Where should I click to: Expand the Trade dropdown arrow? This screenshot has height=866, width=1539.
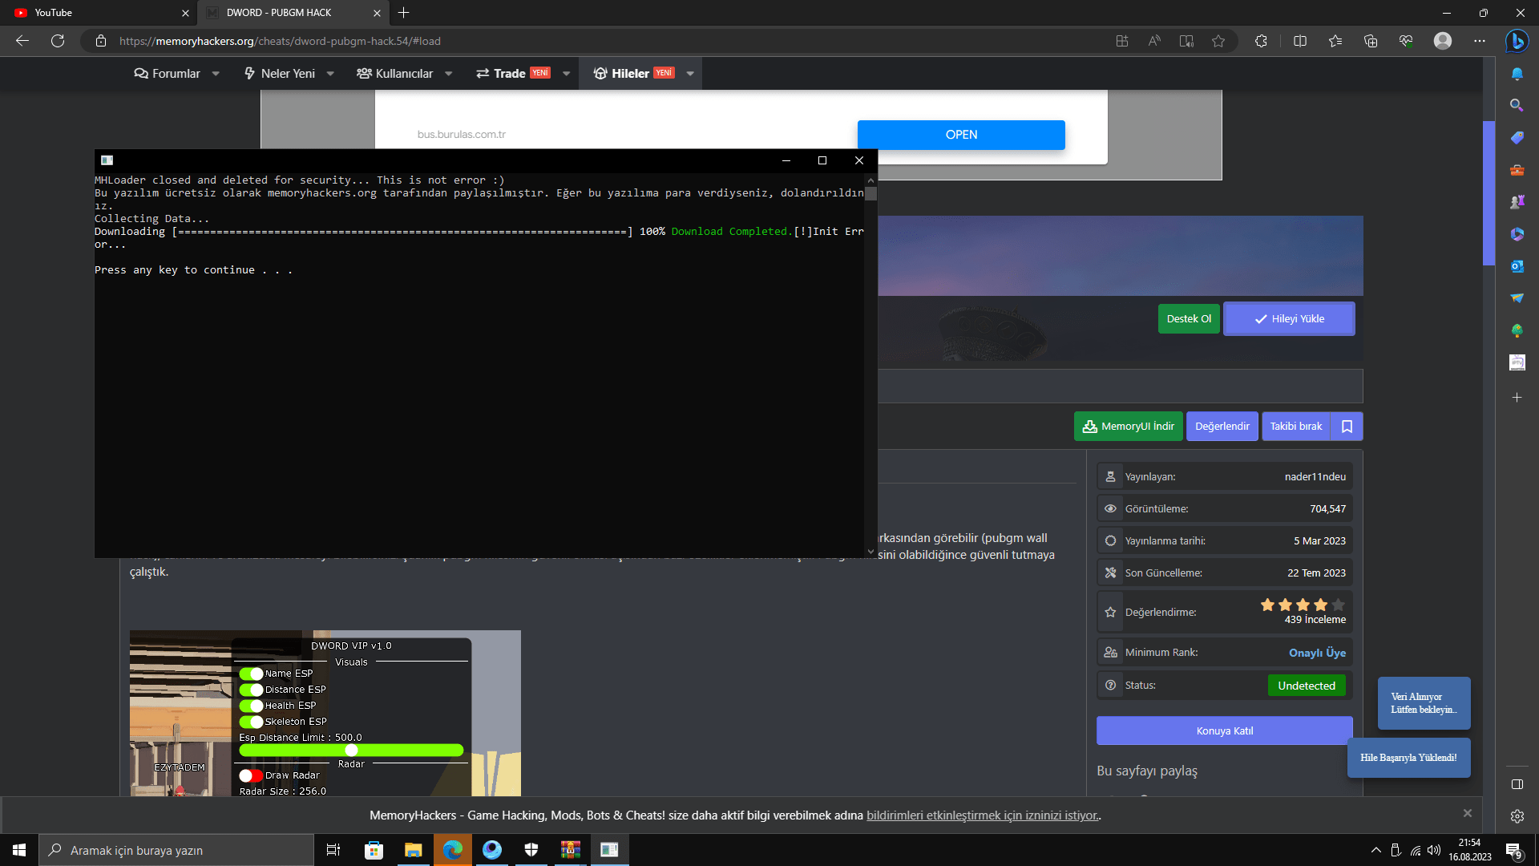(567, 74)
